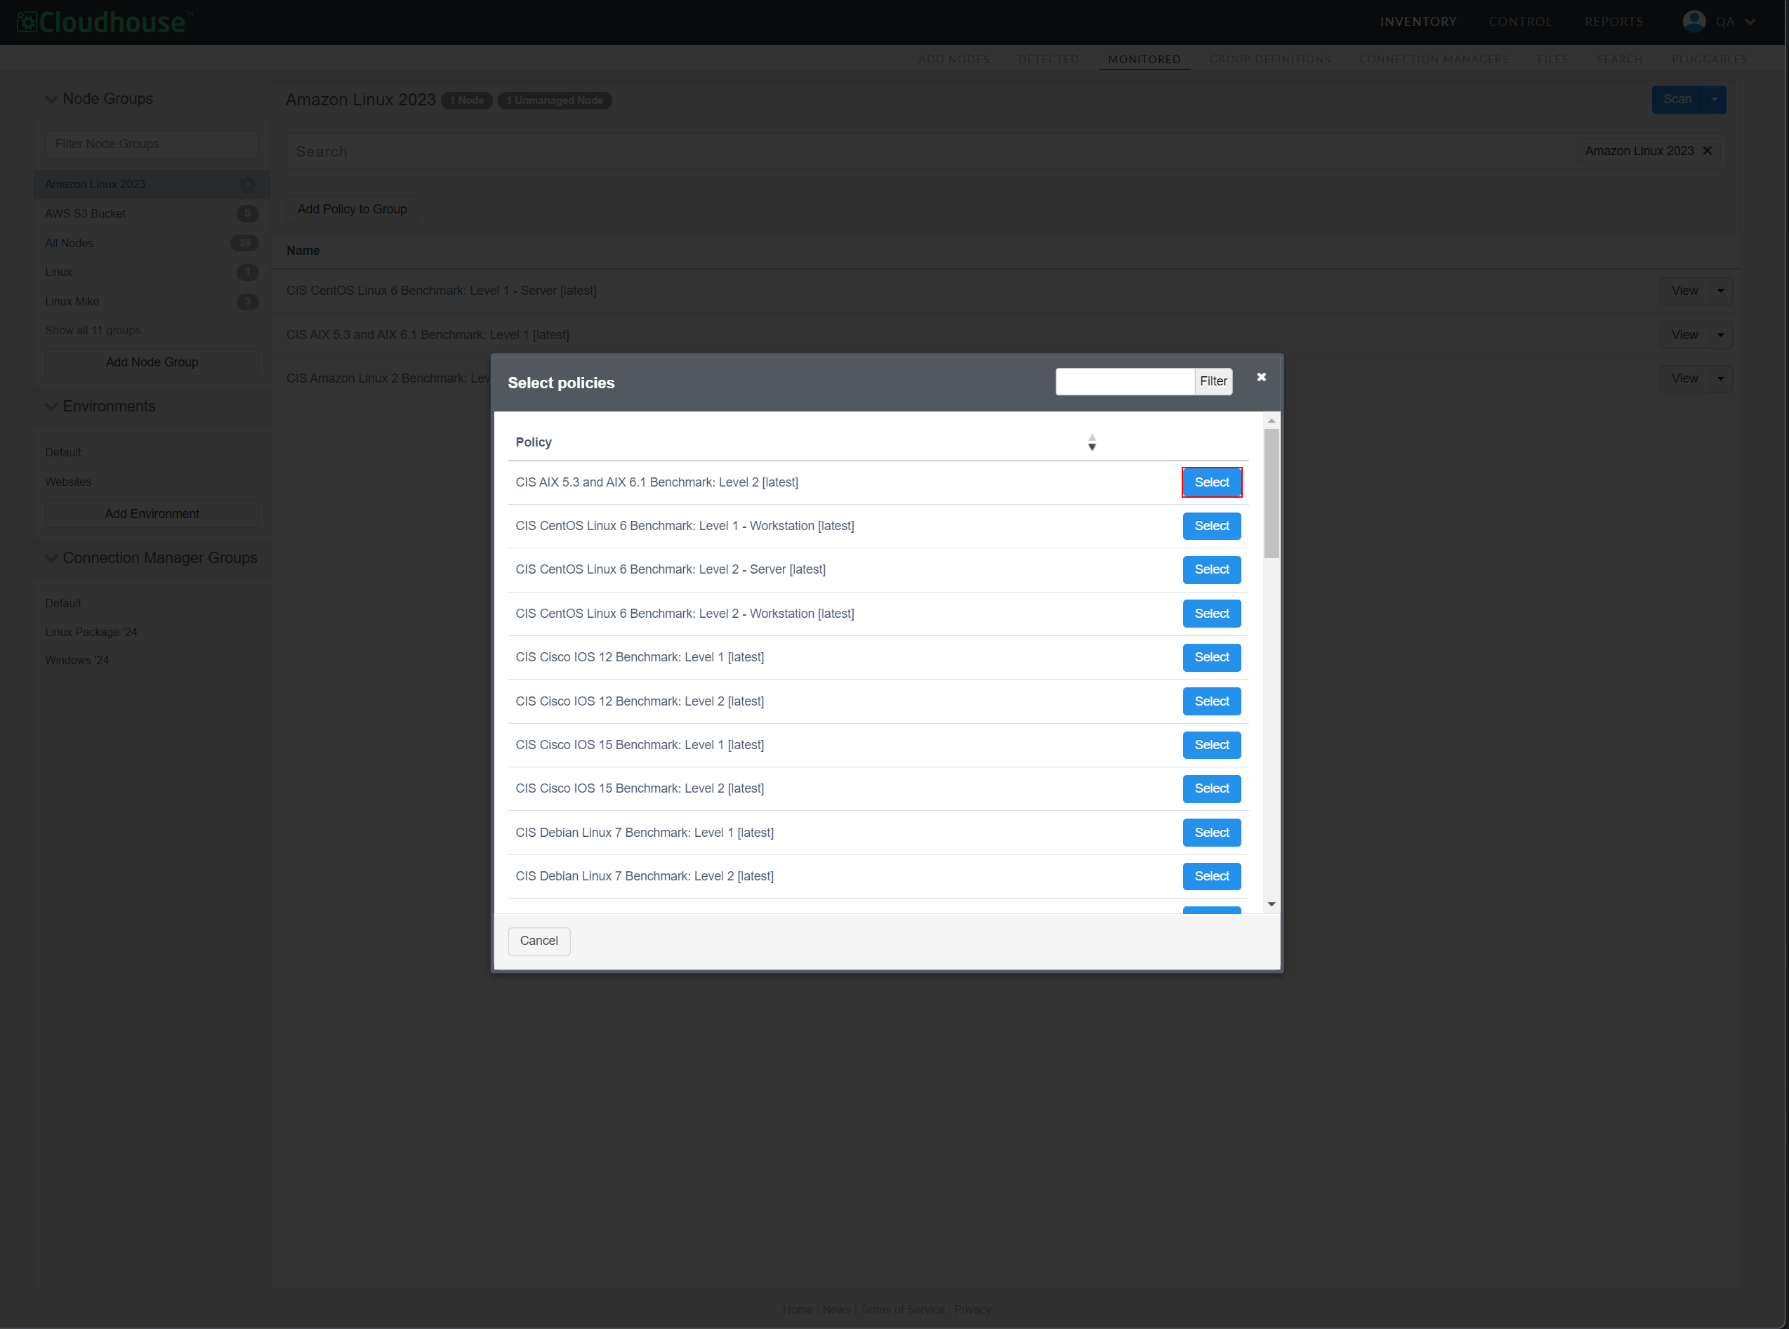Collapse the Connection Manager Groups section
Screen dimensions: 1789x1329
(51, 558)
